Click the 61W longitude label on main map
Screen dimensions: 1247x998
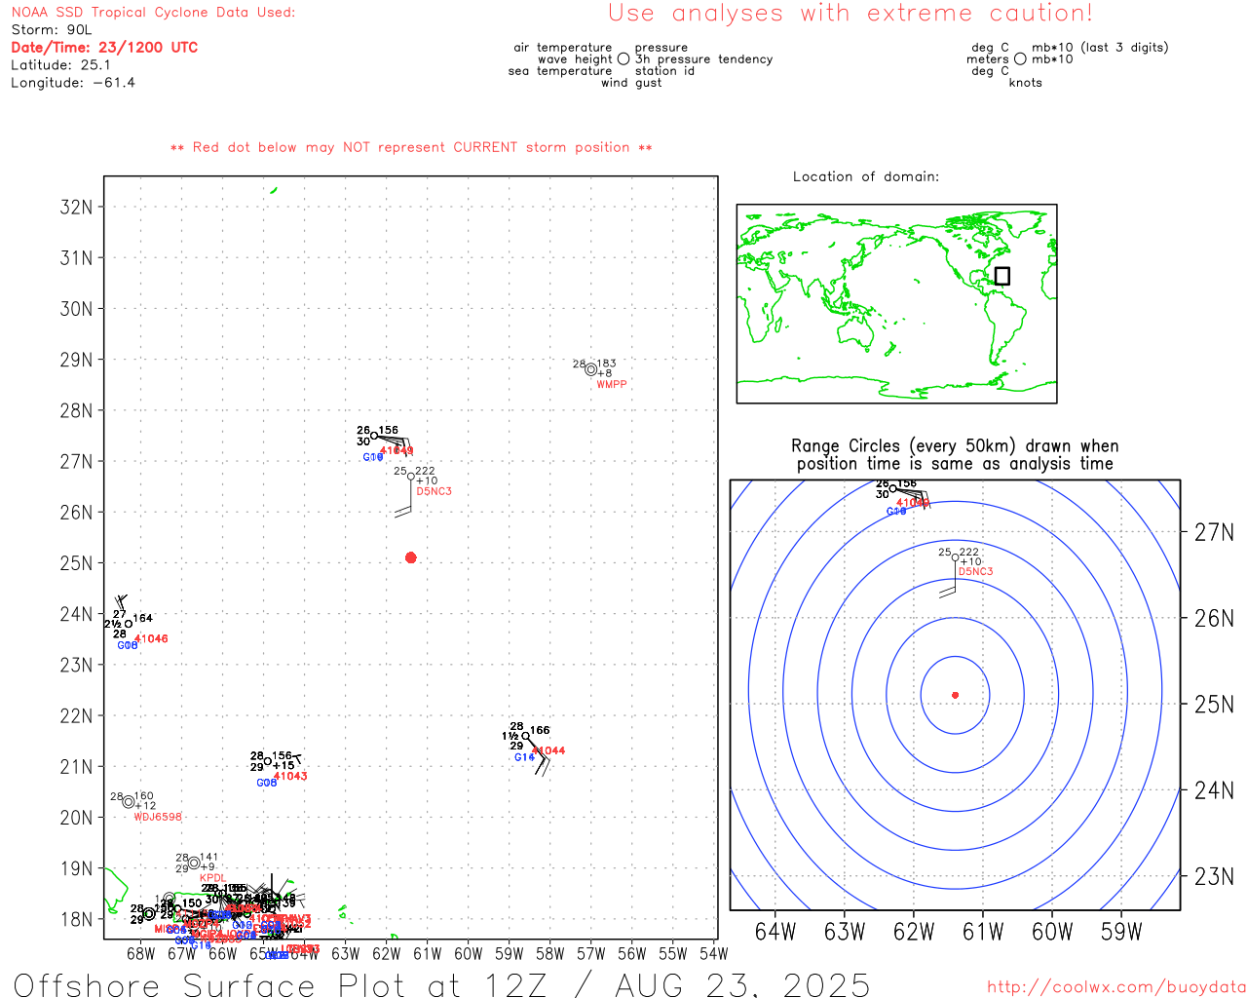point(427,953)
